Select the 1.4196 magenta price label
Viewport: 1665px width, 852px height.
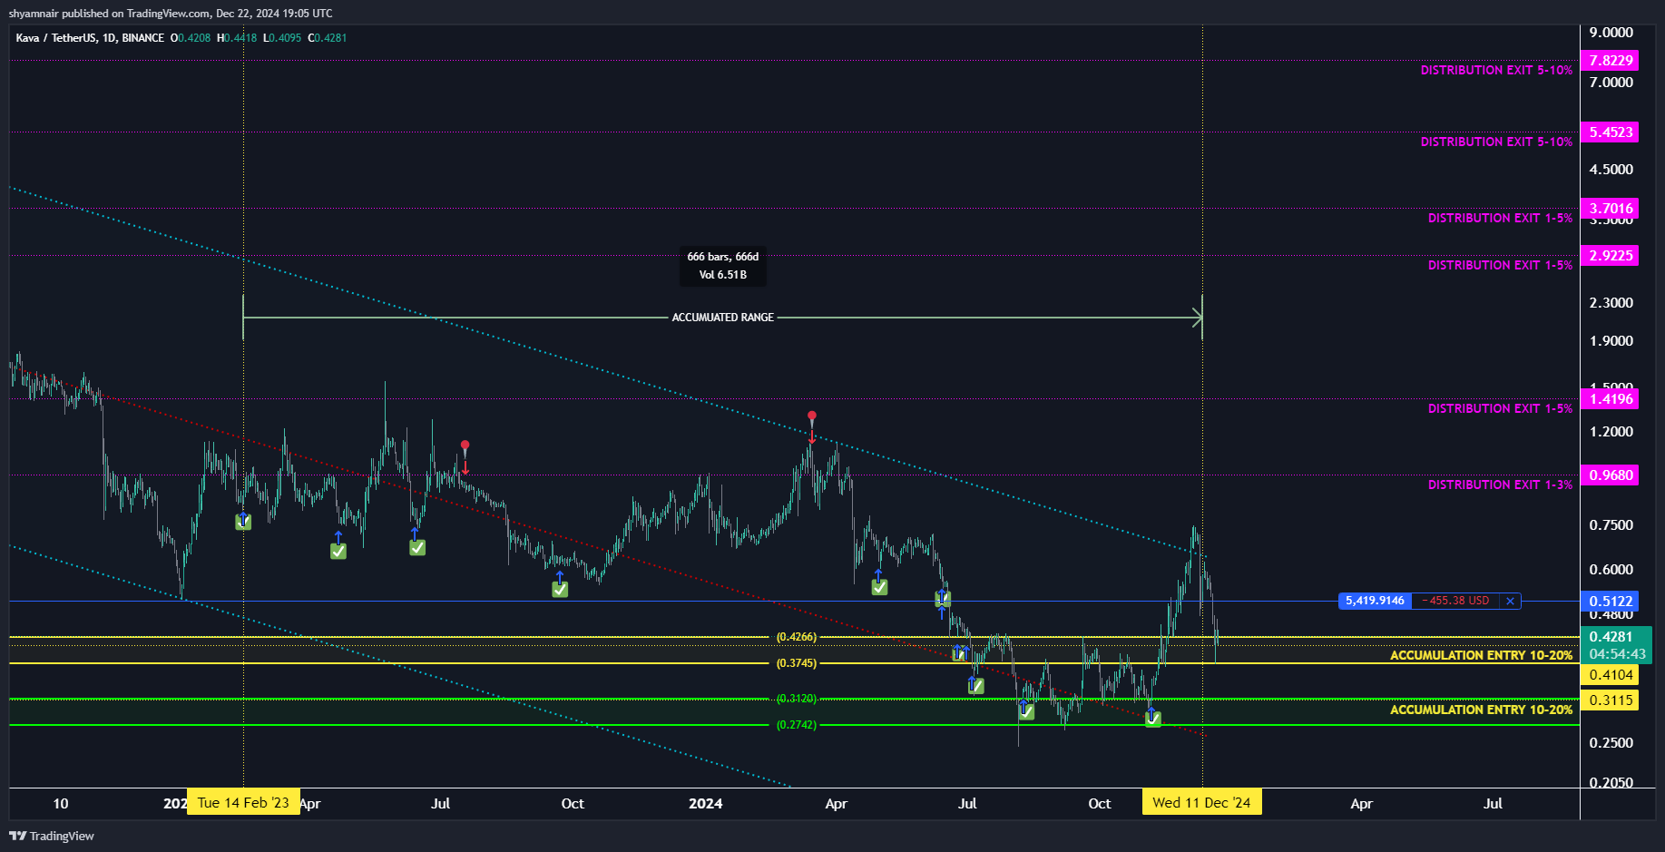pos(1610,399)
